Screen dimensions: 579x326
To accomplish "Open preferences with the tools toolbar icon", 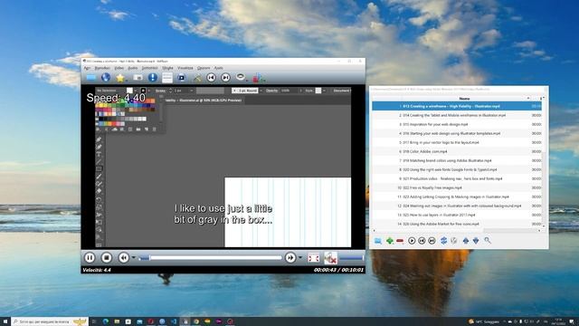I will 197,78.
